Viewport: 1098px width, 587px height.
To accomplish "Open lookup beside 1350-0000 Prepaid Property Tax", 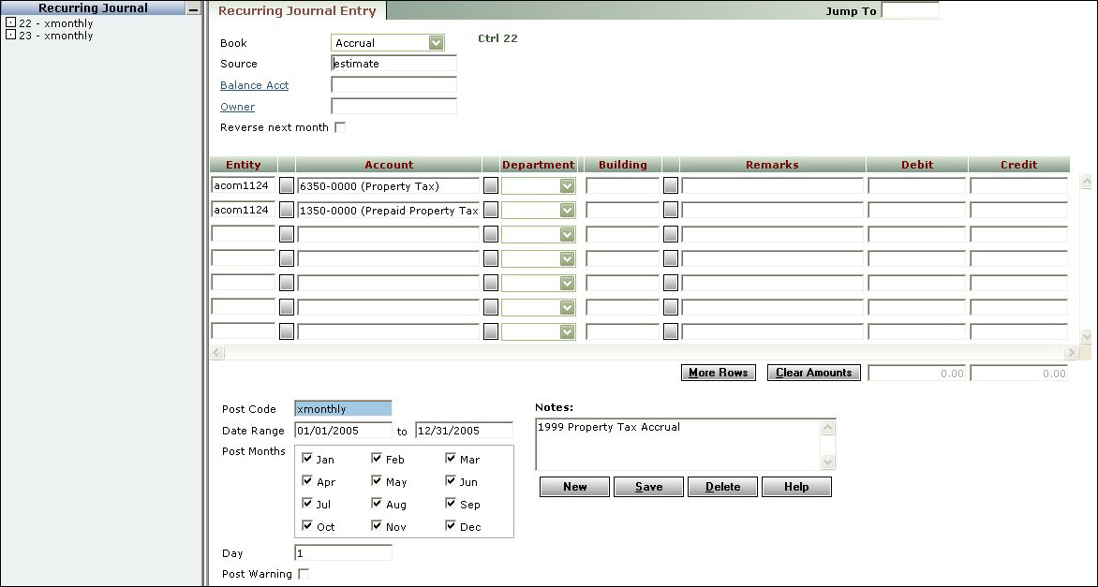I will (491, 210).
